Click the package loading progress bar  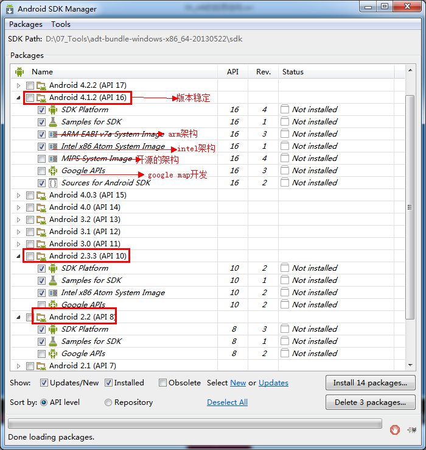(x=195, y=423)
